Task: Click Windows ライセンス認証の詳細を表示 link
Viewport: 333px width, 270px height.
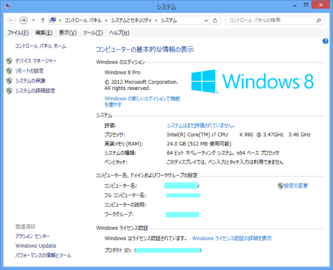Action: 232,238
